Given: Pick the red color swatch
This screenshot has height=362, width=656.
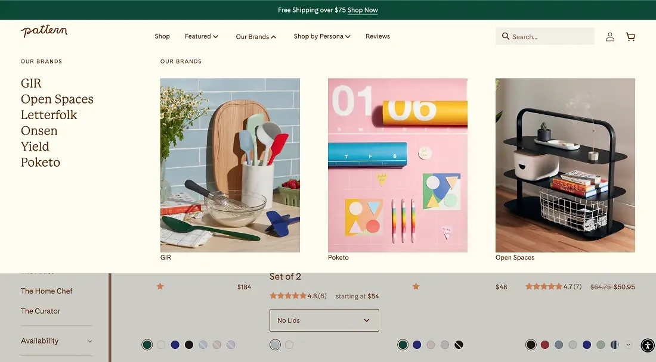Looking at the screenshot, I should pyautogui.click(x=544, y=345).
